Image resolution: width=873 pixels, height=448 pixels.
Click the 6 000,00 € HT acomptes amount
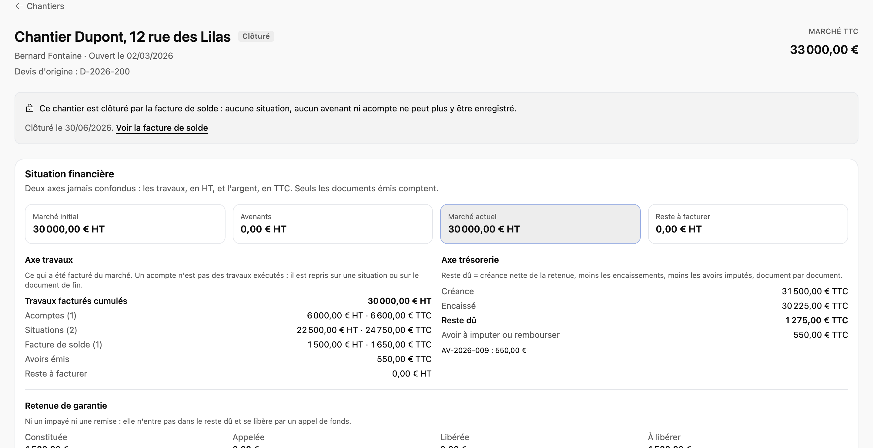pyautogui.click(x=335, y=315)
